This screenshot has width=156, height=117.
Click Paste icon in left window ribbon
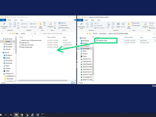coord(15,25)
